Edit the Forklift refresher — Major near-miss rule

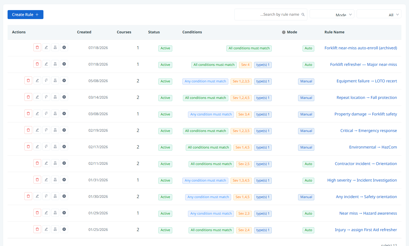click(x=46, y=64)
